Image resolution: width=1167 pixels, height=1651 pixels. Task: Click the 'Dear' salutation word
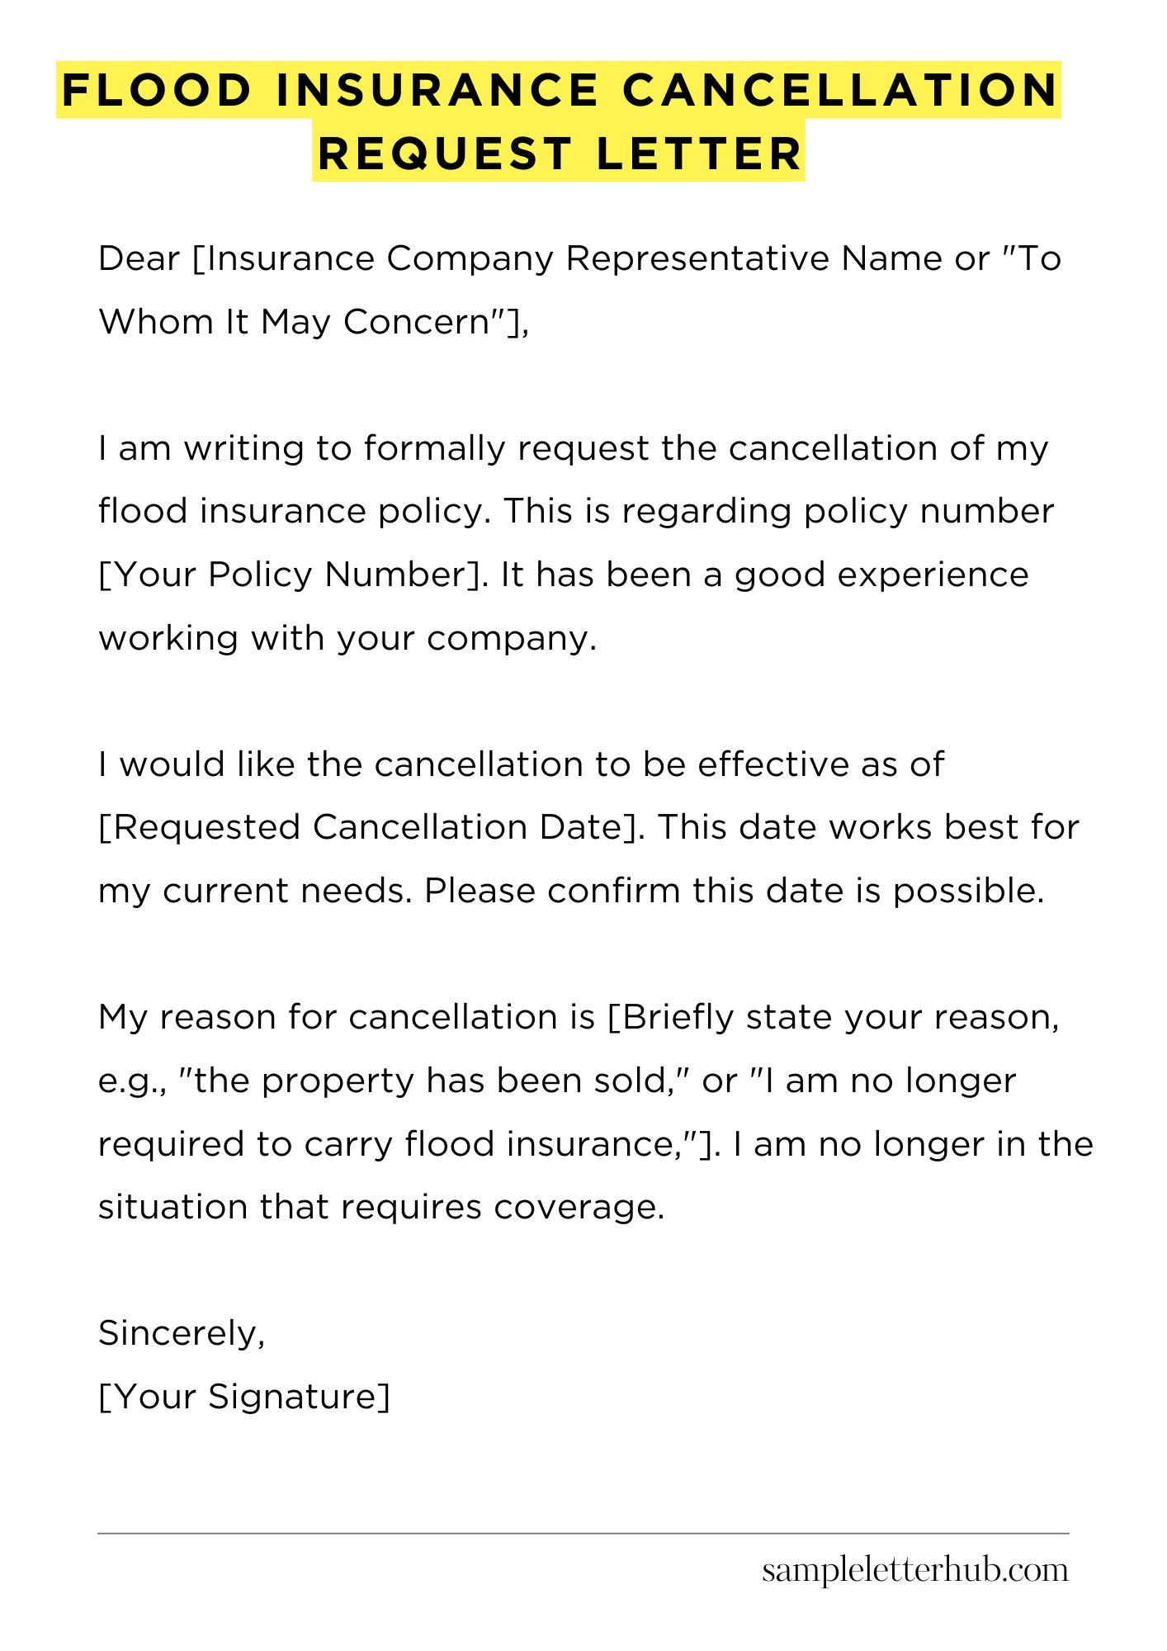click(139, 259)
